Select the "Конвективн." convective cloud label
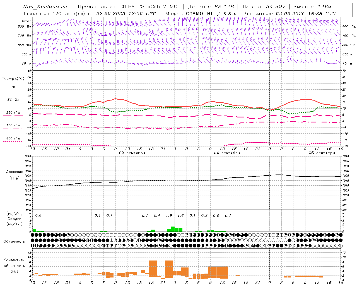Screen dimensions: 357x285 click(14, 260)
